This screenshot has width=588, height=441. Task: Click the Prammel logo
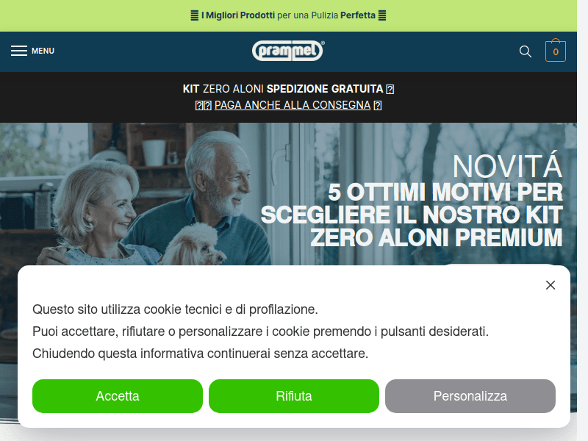coord(288,51)
